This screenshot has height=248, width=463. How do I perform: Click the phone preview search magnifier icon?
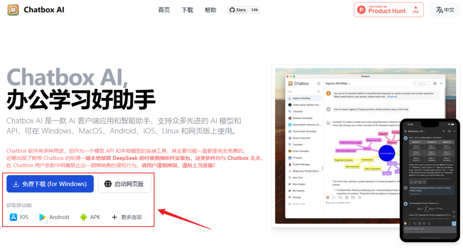tap(444, 131)
